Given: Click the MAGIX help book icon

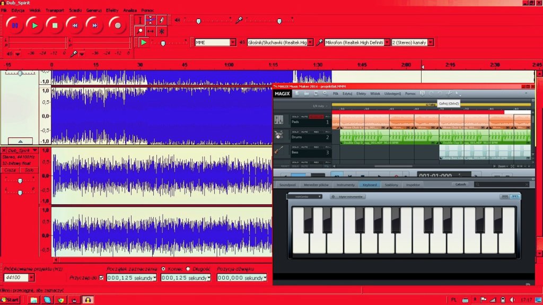Looking at the screenshot, I should coord(422,93).
